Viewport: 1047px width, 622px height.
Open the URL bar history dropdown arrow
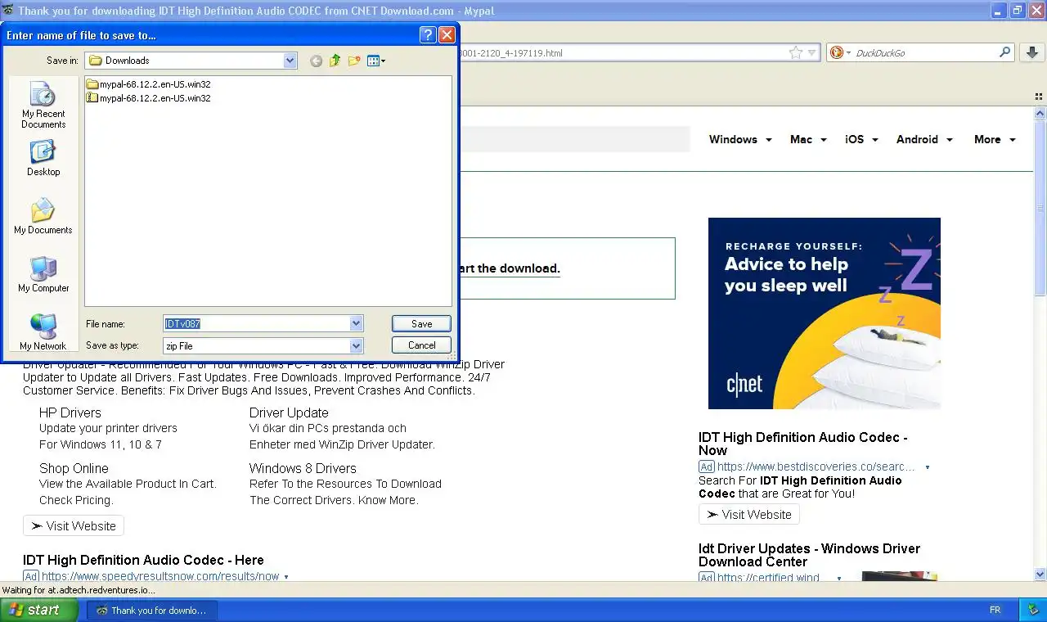(811, 52)
